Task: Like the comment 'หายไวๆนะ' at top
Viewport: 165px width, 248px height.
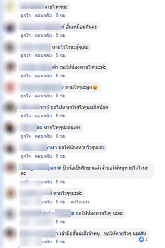Action: (x=26, y=15)
